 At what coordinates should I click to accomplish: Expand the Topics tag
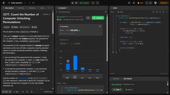pyautogui.click(x=15, y=27)
